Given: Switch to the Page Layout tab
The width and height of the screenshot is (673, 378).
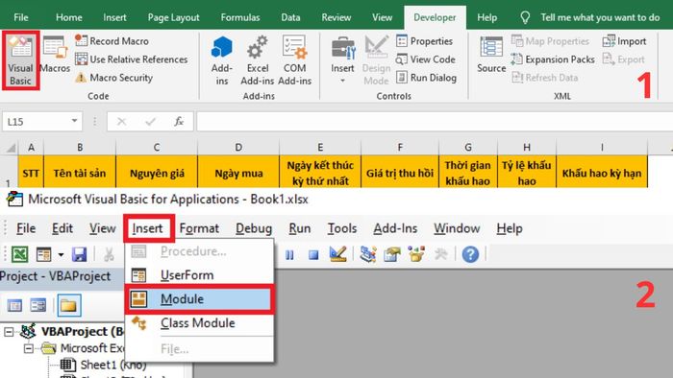Looking at the screenshot, I should coord(173,17).
